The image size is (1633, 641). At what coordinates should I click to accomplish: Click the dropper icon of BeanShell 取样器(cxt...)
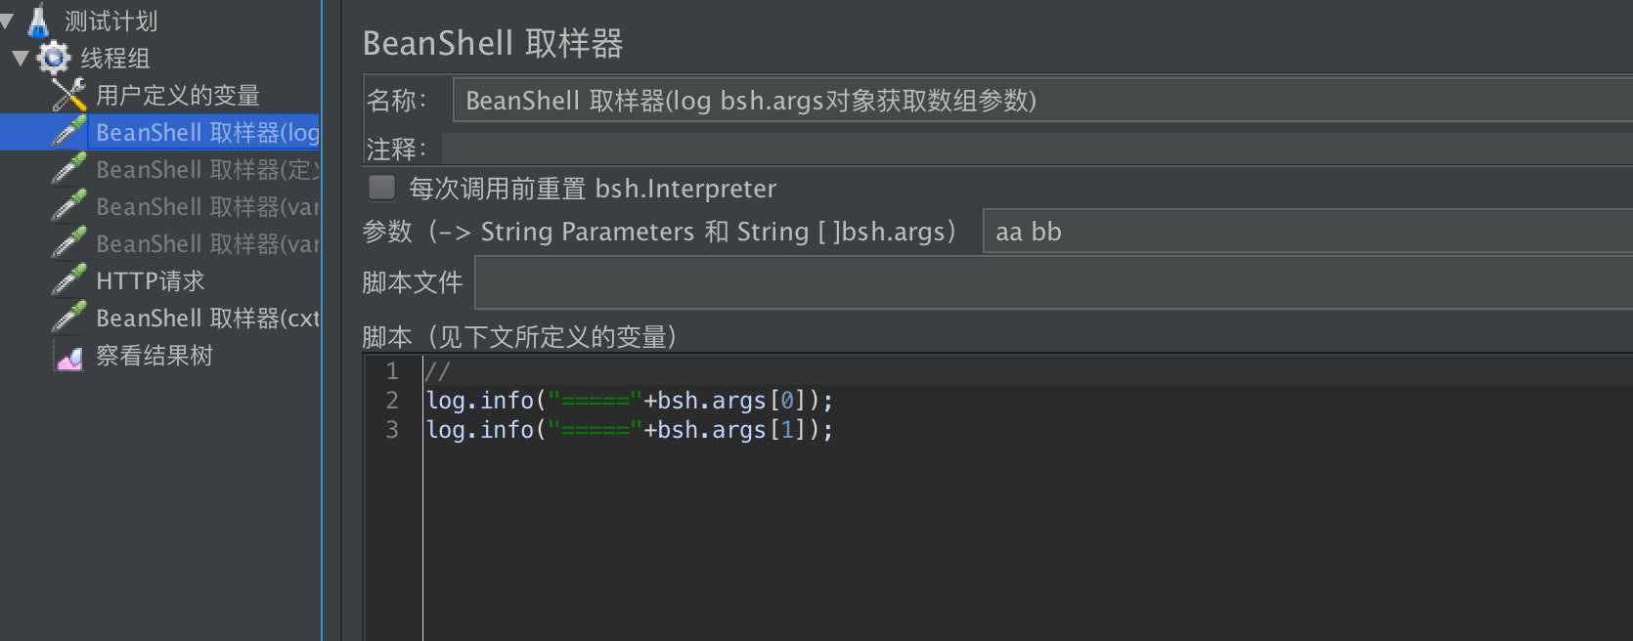(66, 318)
